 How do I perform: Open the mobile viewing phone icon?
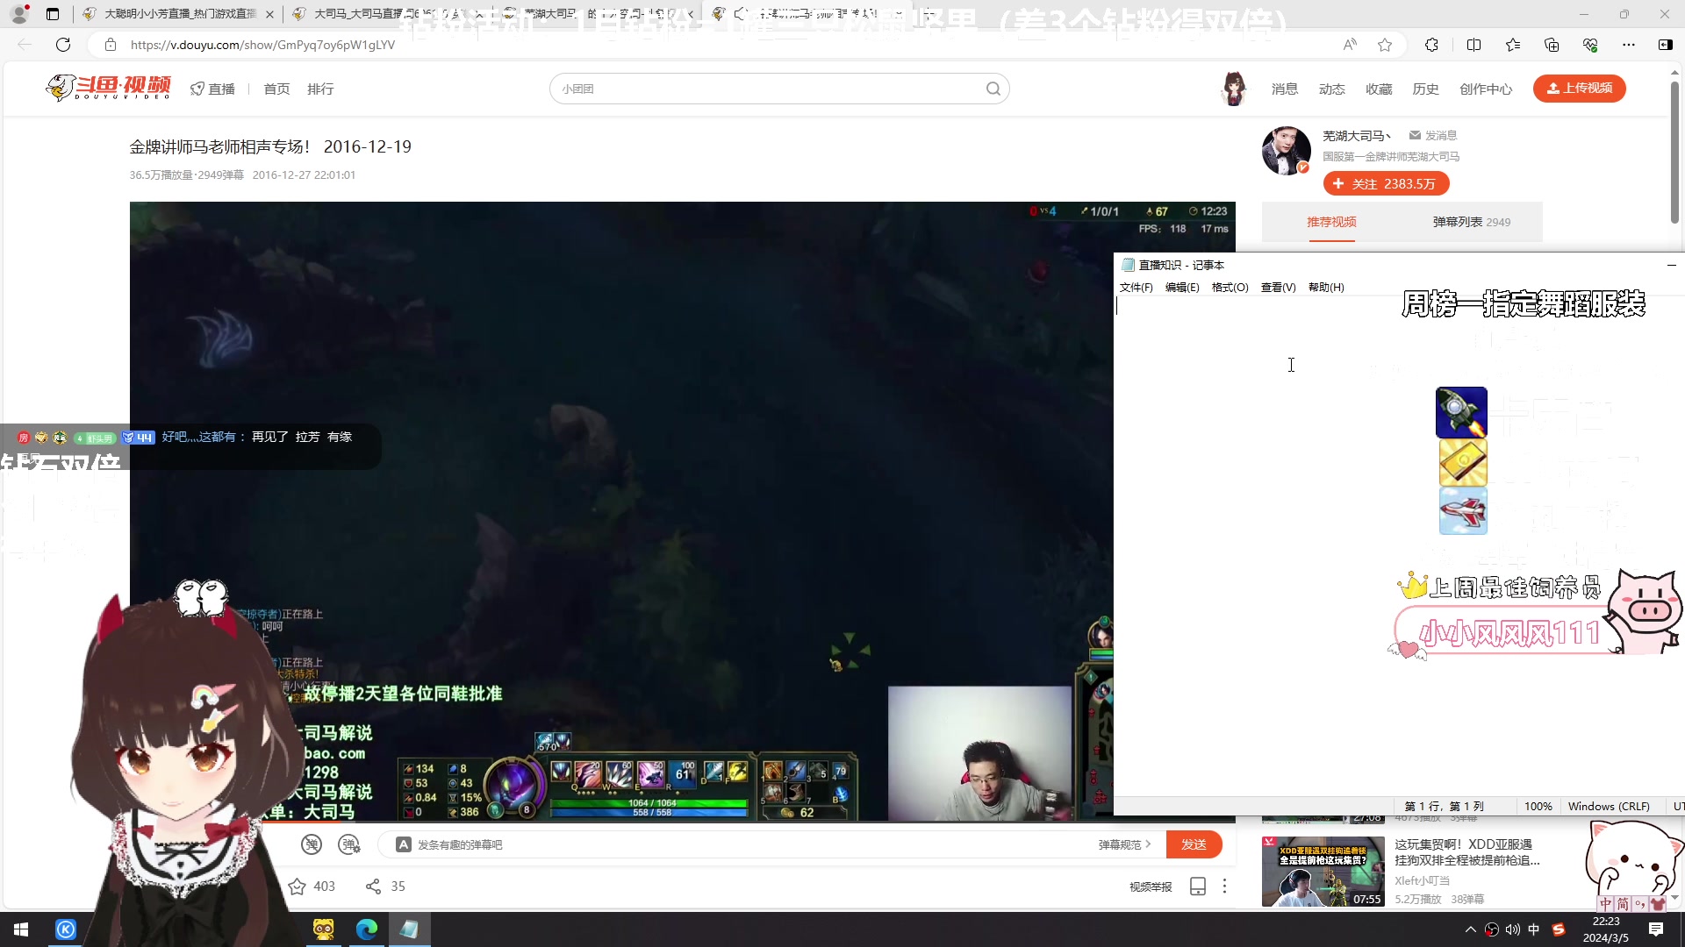(x=1198, y=886)
